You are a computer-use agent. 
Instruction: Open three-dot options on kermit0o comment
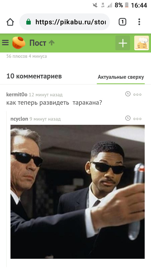click(137, 95)
